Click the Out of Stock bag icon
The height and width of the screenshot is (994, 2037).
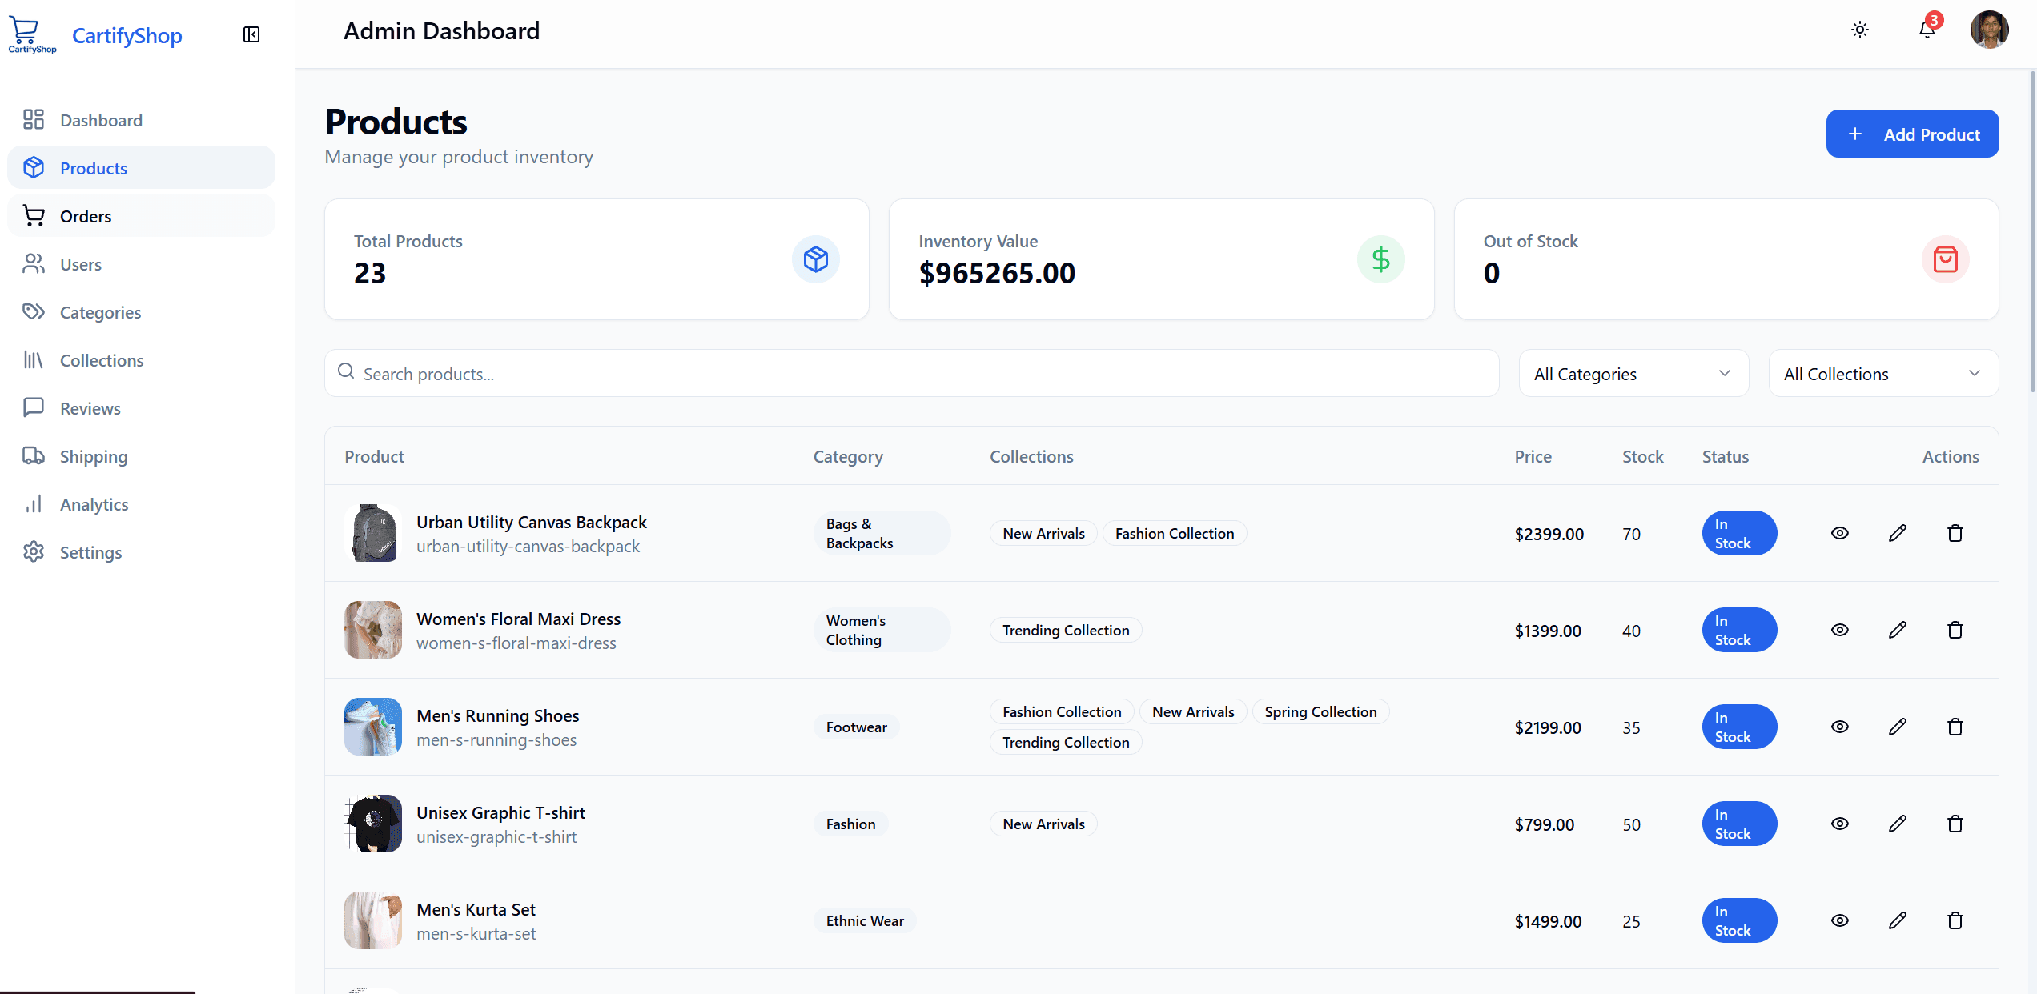pyautogui.click(x=1946, y=259)
